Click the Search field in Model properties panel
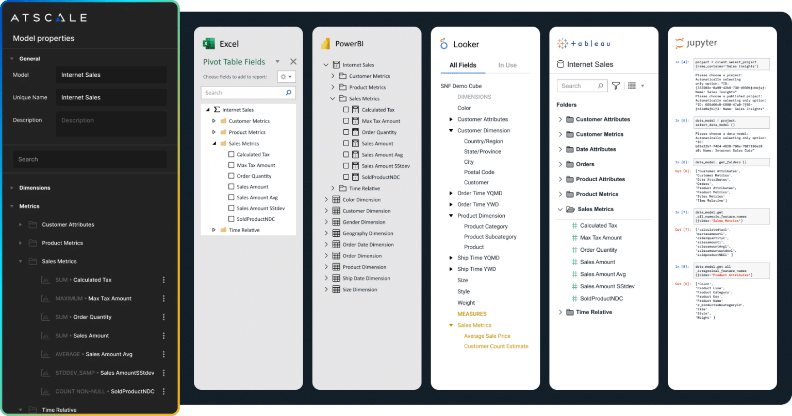792x416 pixels. [89, 159]
